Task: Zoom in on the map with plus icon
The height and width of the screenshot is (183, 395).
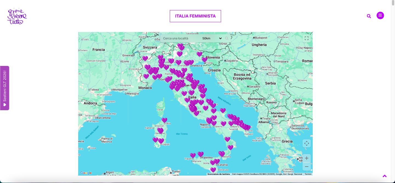Action: click(x=306, y=158)
